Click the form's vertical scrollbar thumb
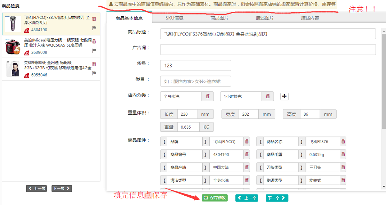This screenshot has width=386, height=205. tap(384, 81)
